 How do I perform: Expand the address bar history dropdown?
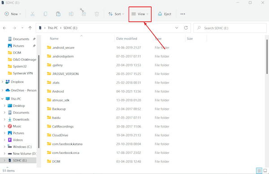(x=177, y=28)
